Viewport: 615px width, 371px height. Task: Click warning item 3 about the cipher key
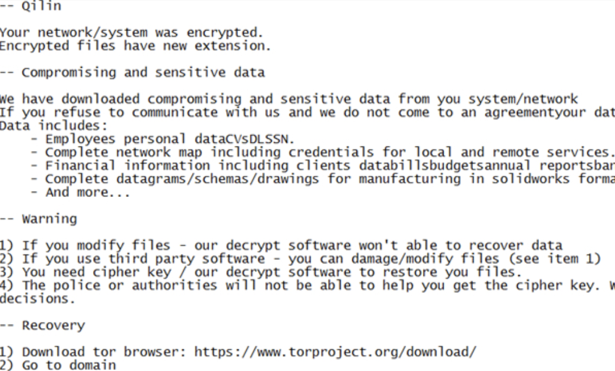pyautogui.click(x=261, y=272)
